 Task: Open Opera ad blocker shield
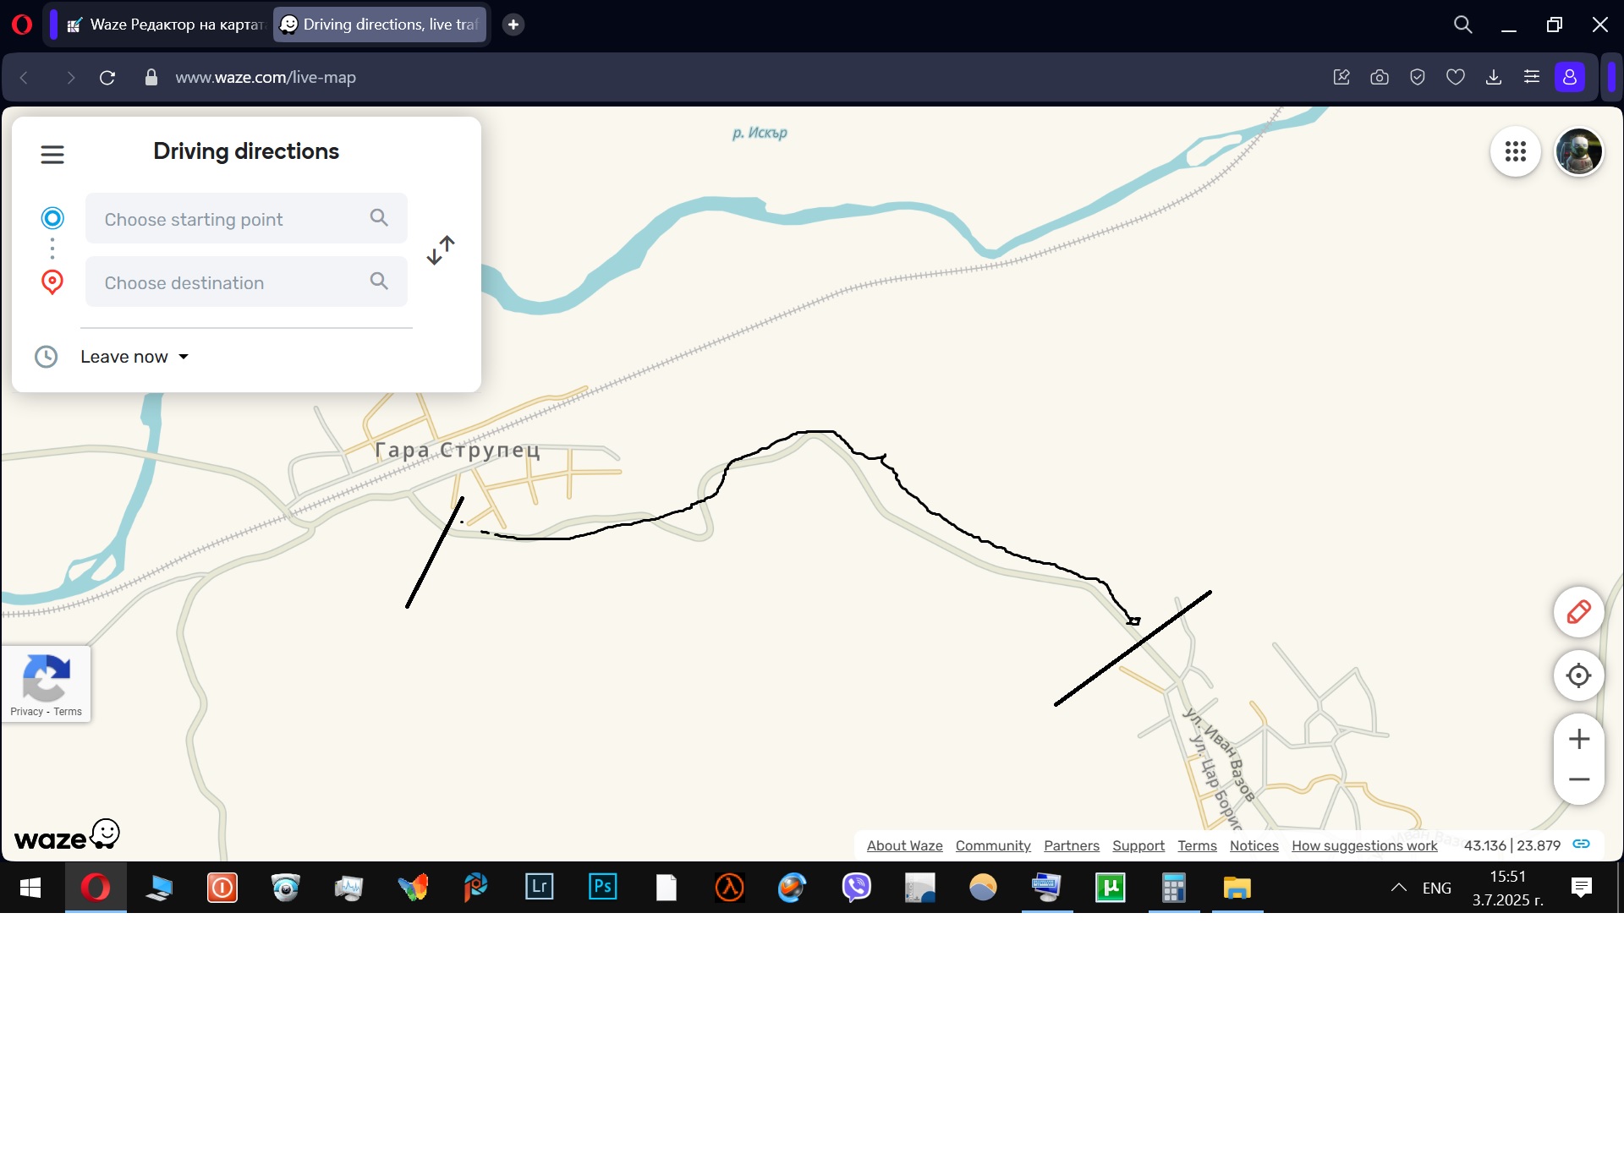1418,78
